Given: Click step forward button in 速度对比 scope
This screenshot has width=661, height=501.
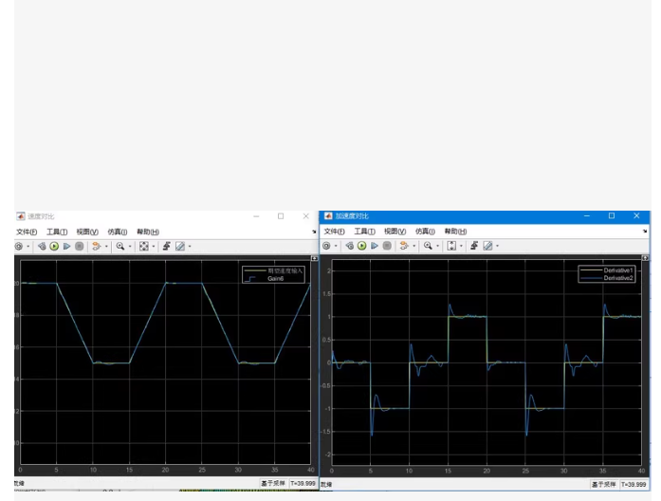Looking at the screenshot, I should 66,247.
